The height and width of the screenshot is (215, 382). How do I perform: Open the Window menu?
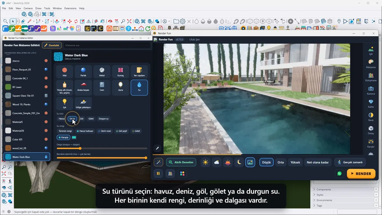point(57,8)
